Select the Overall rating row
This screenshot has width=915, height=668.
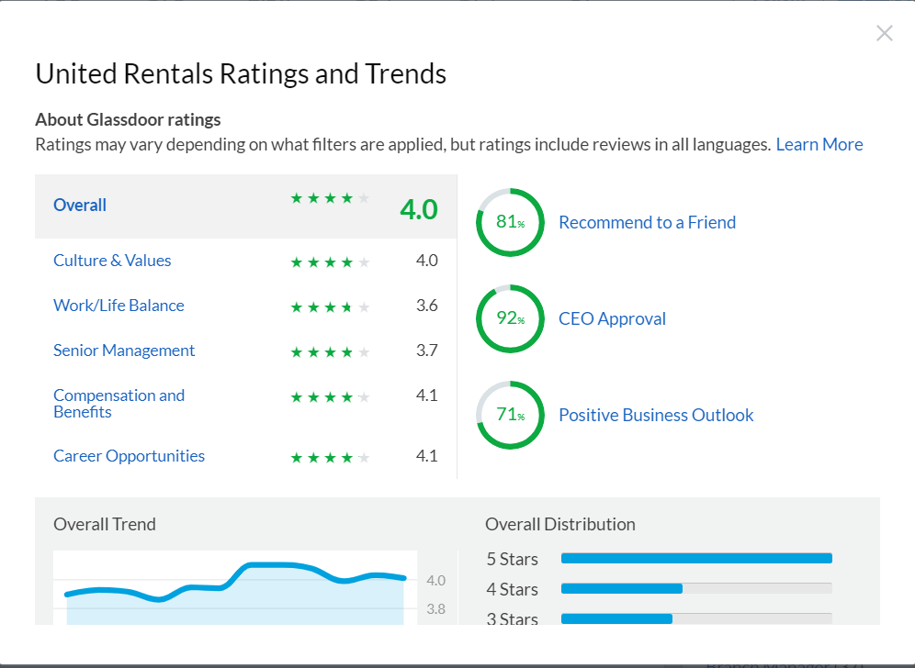[x=245, y=206]
